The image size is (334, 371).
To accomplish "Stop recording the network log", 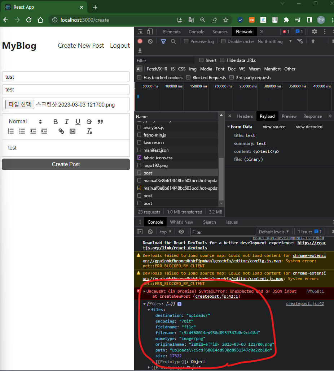I will [x=140, y=42].
